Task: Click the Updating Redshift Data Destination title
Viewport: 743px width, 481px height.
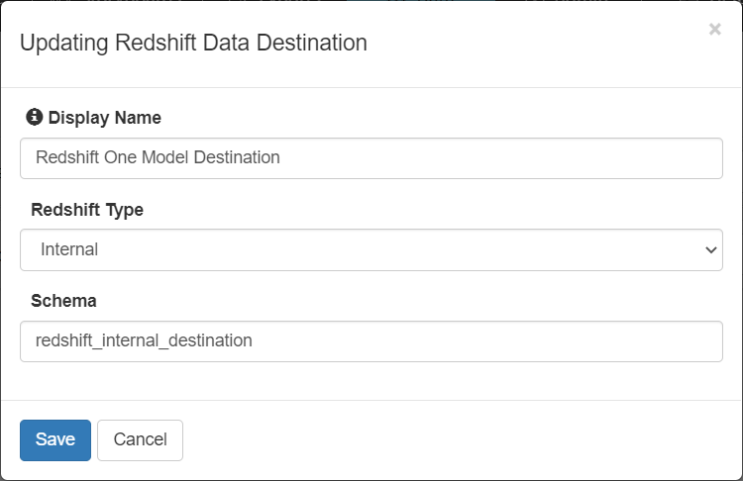Action: pos(193,44)
